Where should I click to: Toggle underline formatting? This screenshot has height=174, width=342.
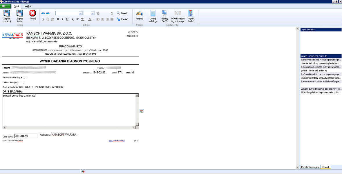pyautogui.click(x=67, y=19)
